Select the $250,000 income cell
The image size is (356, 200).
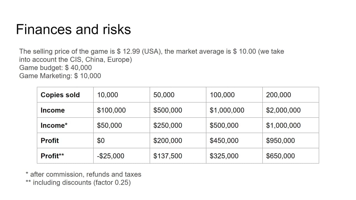click(x=178, y=125)
